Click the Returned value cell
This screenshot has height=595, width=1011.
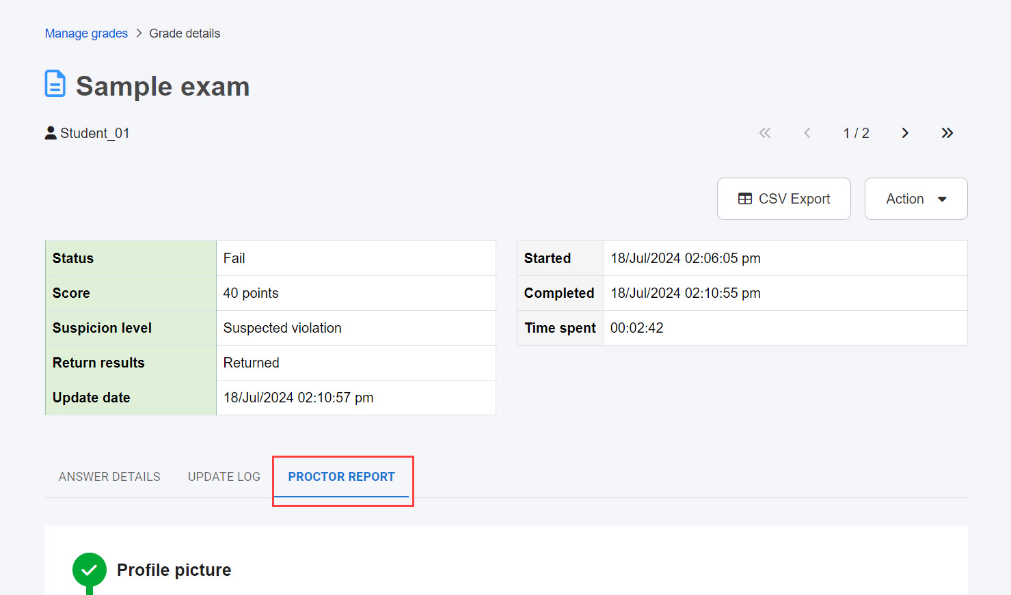356,363
